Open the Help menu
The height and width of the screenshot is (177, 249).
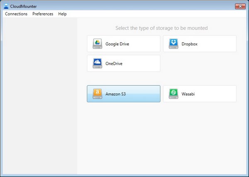(62, 14)
